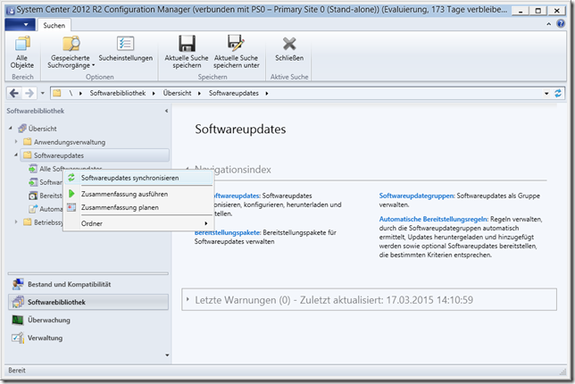The width and height of the screenshot is (575, 384).
Task: Choose Softwareupdates synchronisieren from context menu
Action: tap(138, 178)
